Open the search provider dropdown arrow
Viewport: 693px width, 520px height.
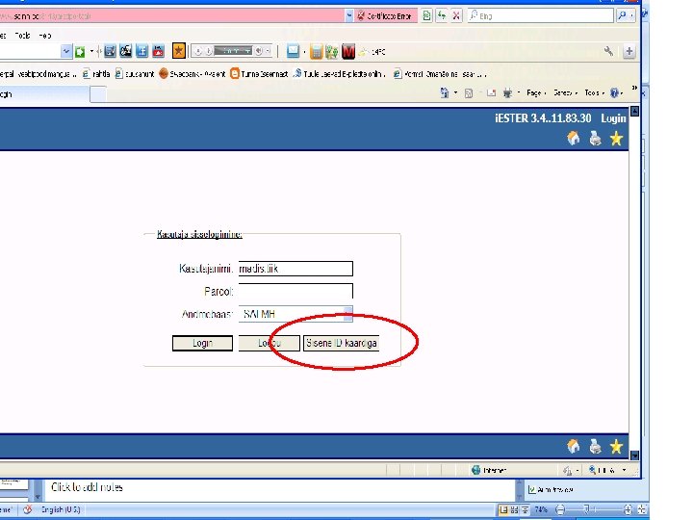631,15
